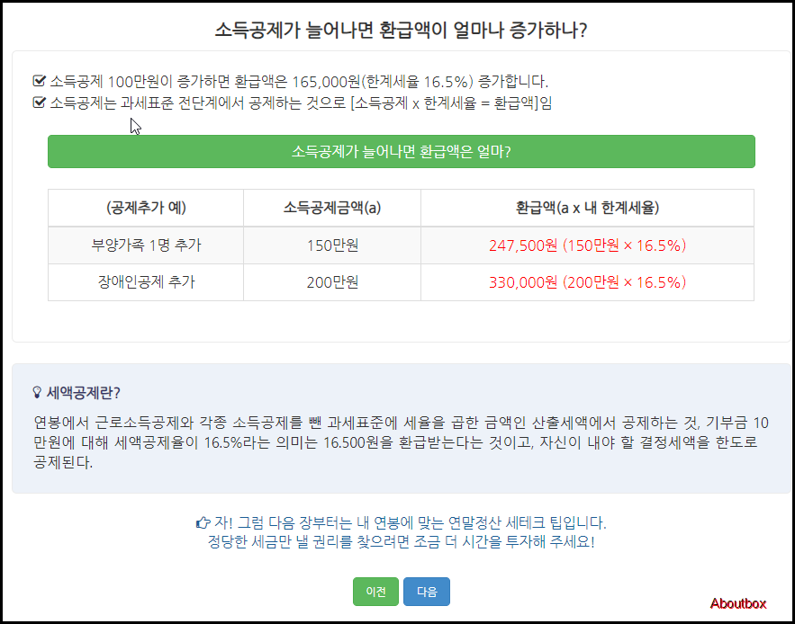Click the page title 소득공제가 늘어나면 환급액이 얼마나 증가하나?
Viewport: 795px width, 624px height.
(x=401, y=31)
